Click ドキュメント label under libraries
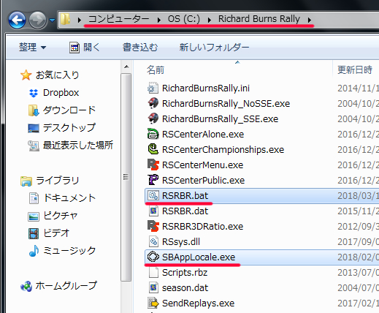The height and width of the screenshot is (313, 379). pos(69,198)
